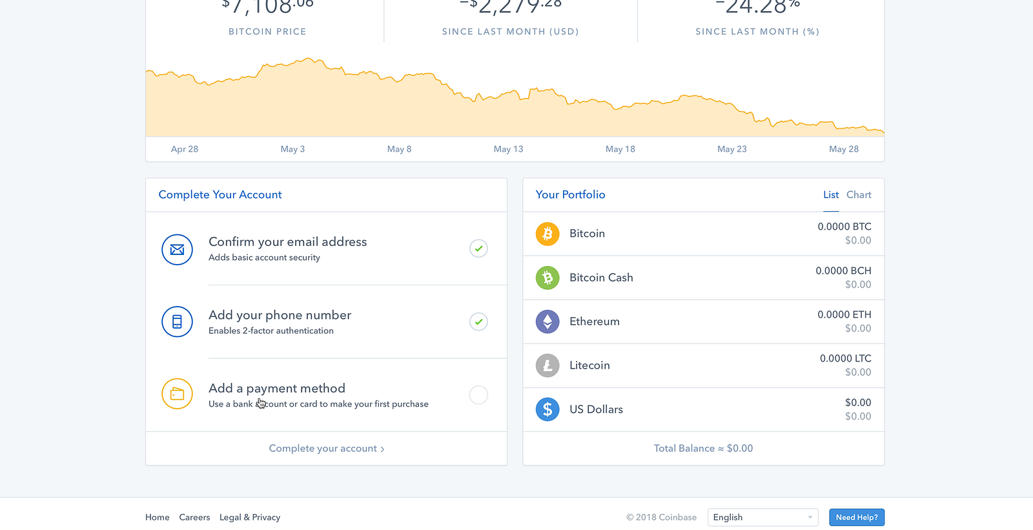The width and height of the screenshot is (1033, 530).
Task: Open the Careers footer link
Action: (194, 517)
